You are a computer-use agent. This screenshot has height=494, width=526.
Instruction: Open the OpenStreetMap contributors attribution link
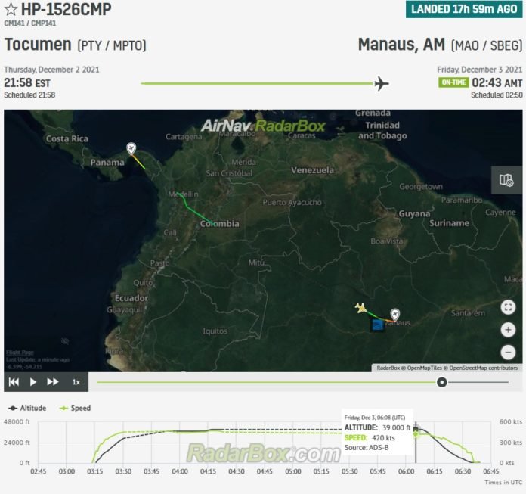coord(483,368)
